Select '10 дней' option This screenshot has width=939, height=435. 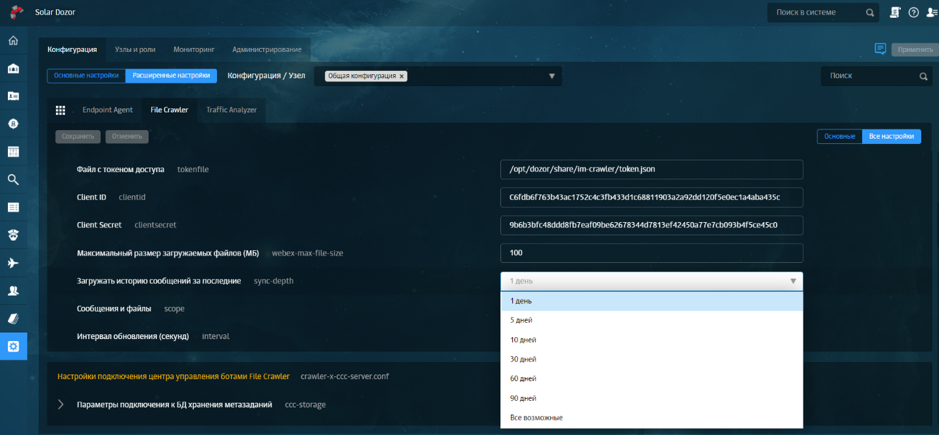tap(652, 340)
